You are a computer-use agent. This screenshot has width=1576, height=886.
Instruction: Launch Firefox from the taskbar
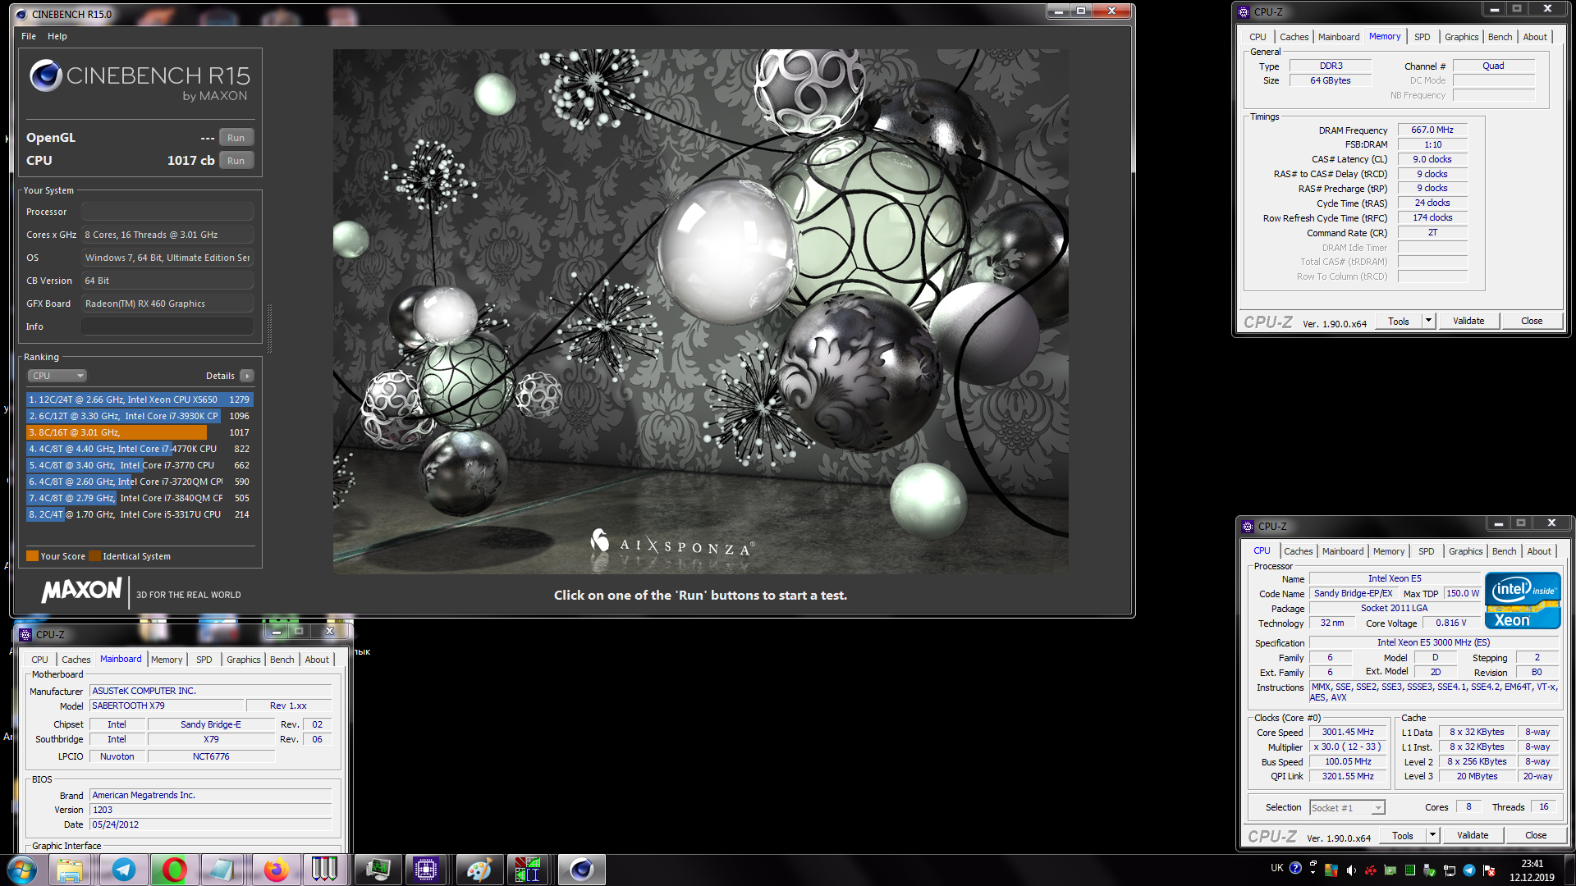tap(276, 870)
